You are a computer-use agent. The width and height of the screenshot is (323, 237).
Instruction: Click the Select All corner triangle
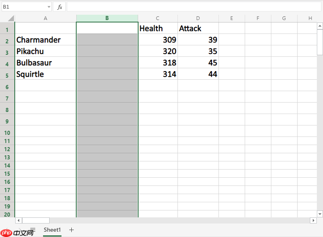tap(11, 18)
